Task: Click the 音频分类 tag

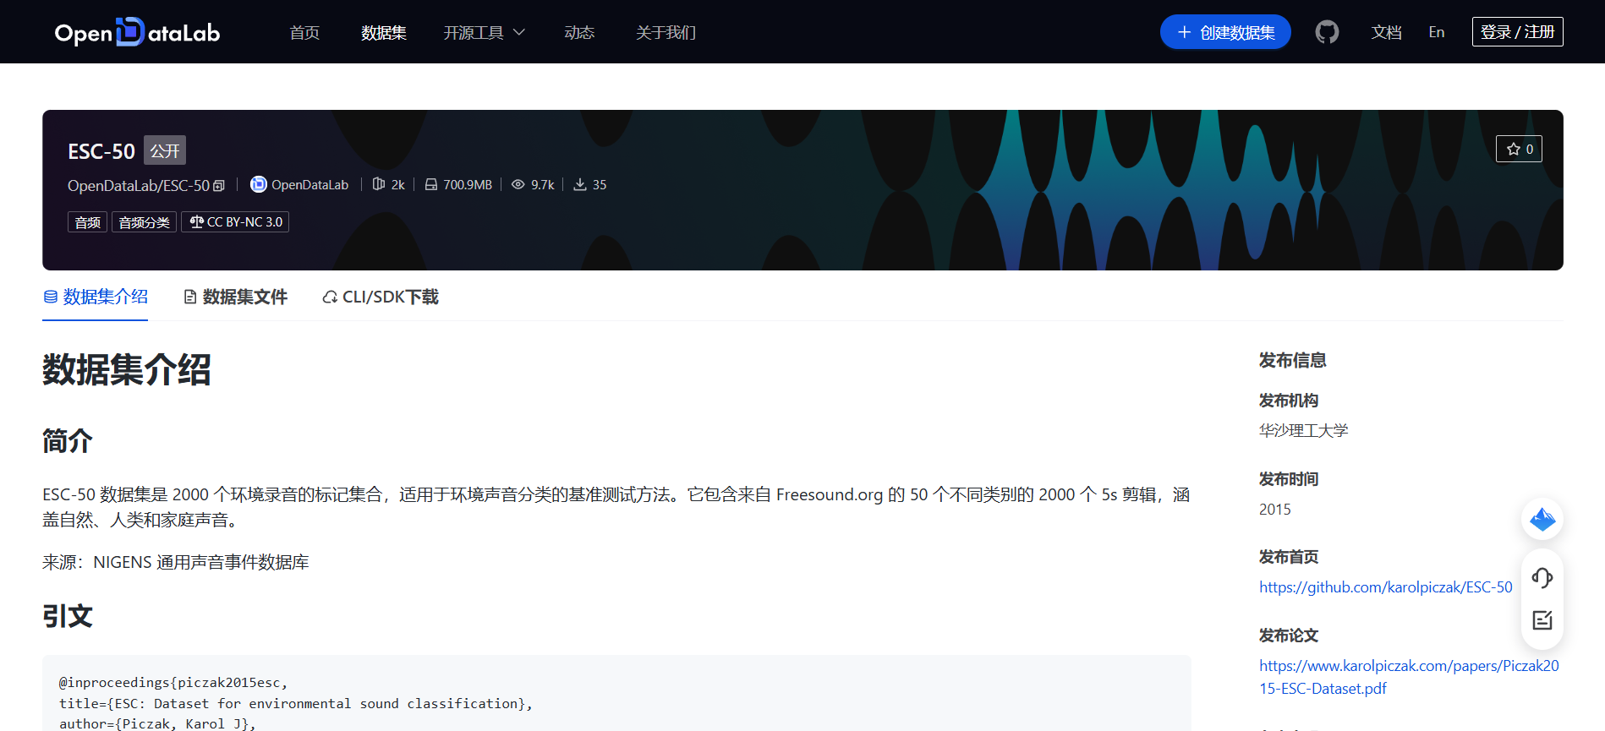Action: pos(144,222)
